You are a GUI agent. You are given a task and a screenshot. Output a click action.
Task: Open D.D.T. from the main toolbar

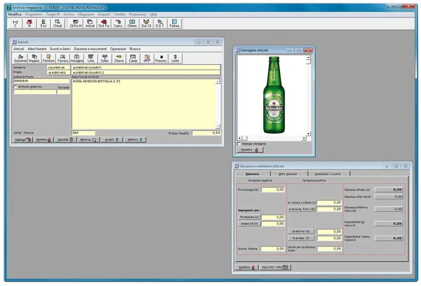pyautogui.click(x=160, y=23)
